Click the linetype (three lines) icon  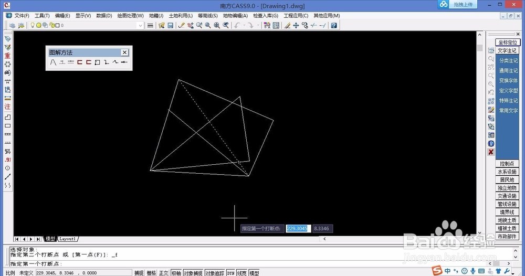(x=150, y=25)
